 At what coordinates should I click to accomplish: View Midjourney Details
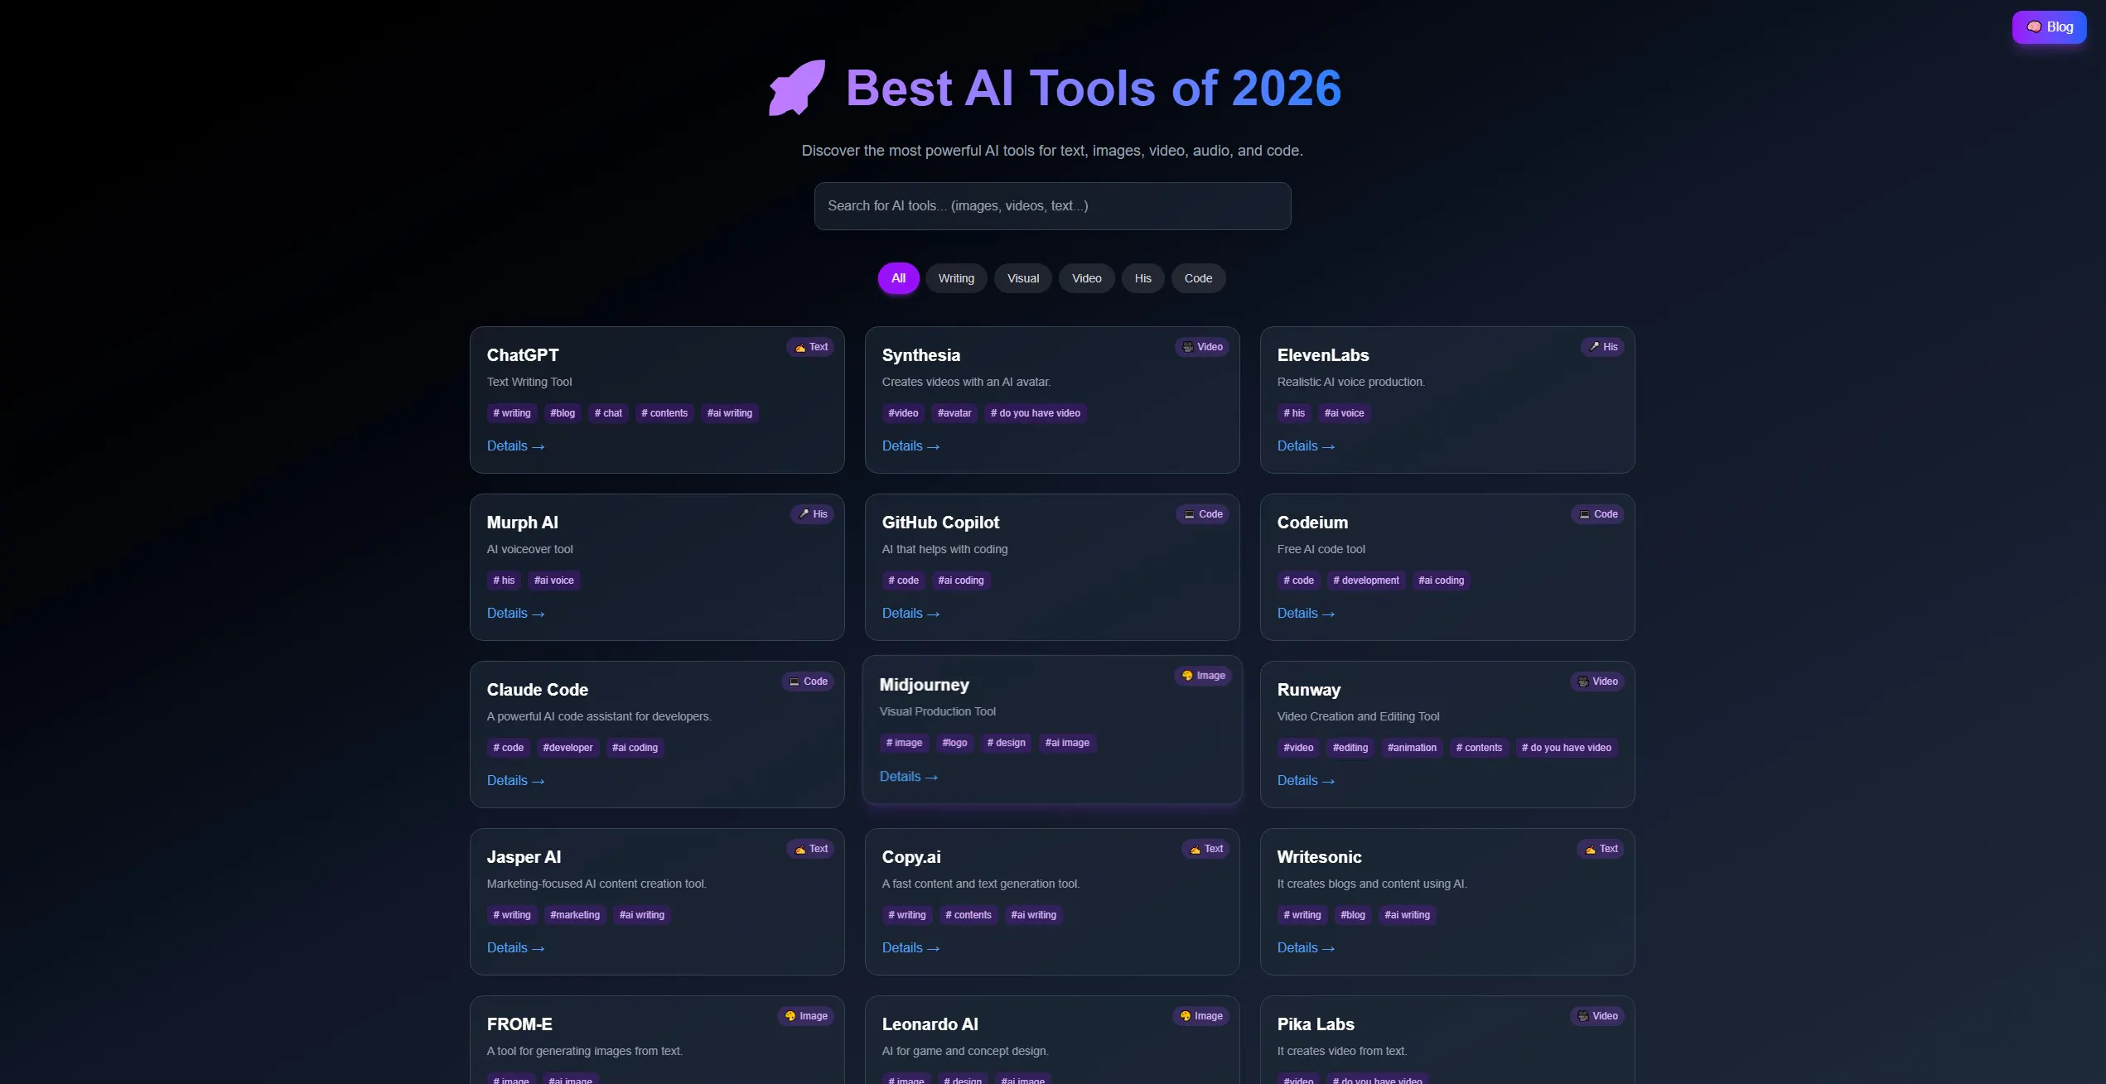click(x=908, y=777)
